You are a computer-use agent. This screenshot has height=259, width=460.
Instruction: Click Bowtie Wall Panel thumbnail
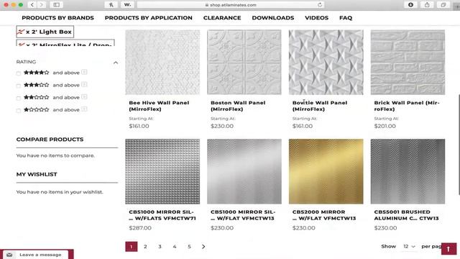[x=326, y=63]
